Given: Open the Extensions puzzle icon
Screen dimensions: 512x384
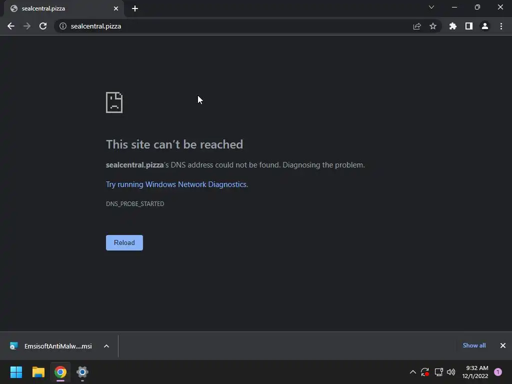Looking at the screenshot, I should (x=452, y=26).
